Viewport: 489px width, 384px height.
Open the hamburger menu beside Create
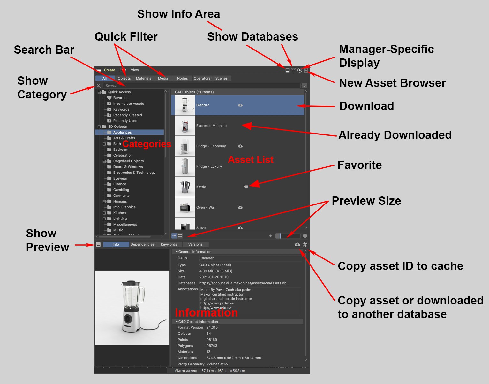(x=99, y=70)
